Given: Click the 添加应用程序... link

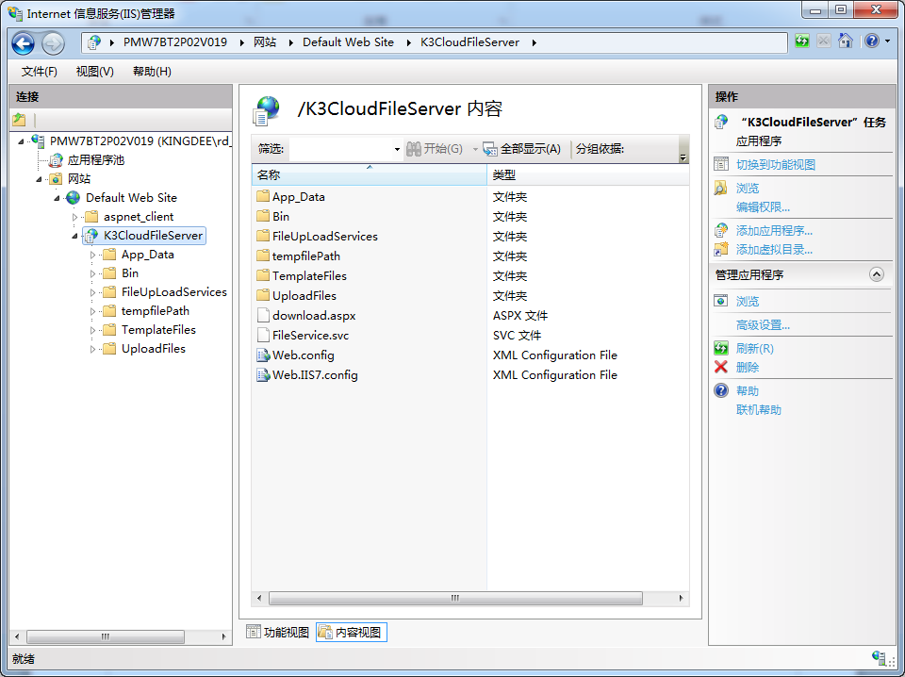Looking at the screenshot, I should (774, 231).
